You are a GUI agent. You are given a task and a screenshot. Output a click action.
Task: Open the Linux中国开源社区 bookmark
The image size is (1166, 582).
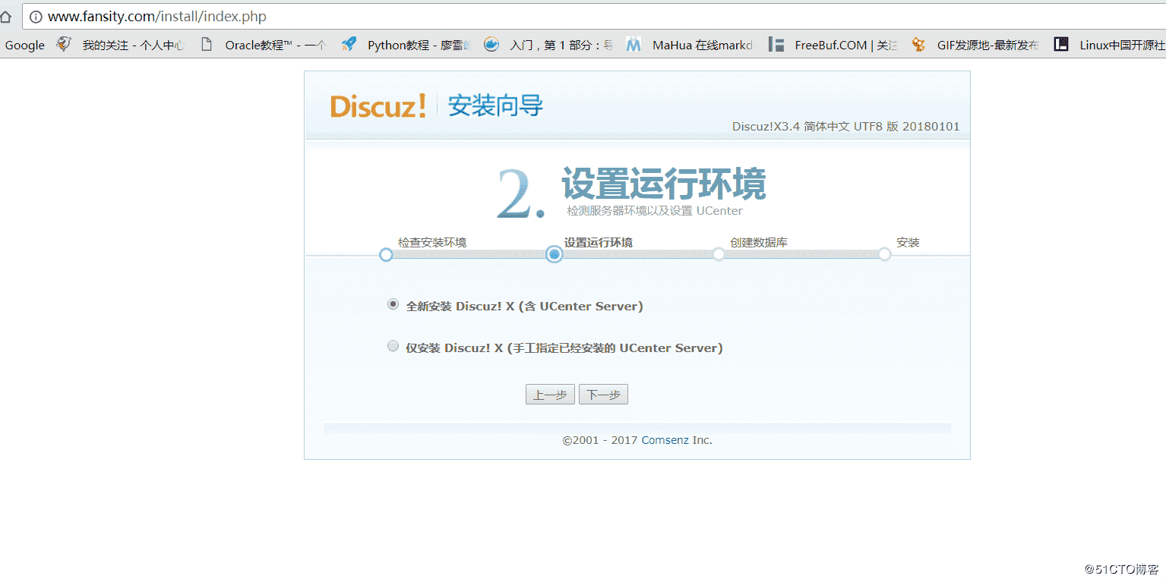tap(1122, 46)
